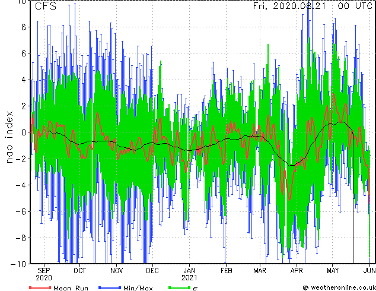
Task: Click the y-axis value -6
Action: [x=21, y=211]
